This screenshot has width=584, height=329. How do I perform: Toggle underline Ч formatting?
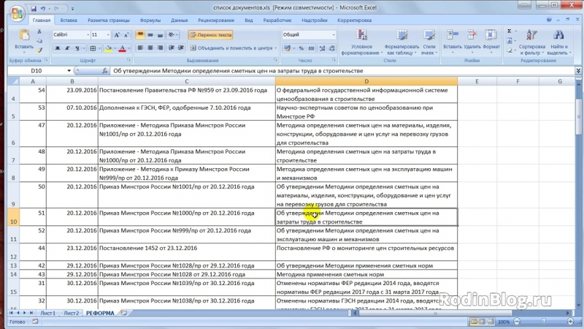coord(77,48)
